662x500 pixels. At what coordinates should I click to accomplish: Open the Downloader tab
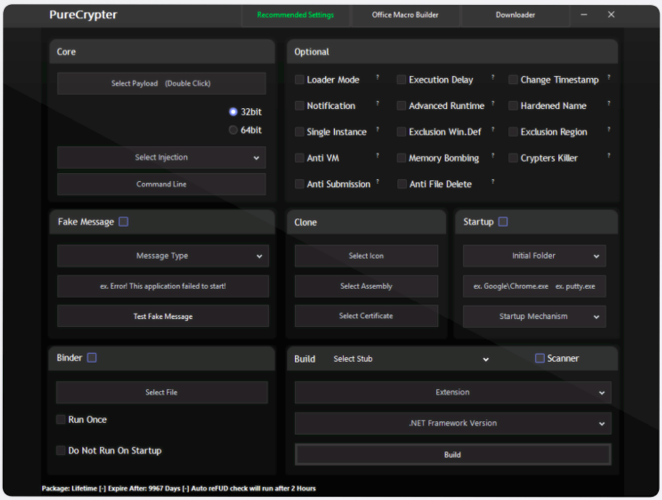pos(515,15)
